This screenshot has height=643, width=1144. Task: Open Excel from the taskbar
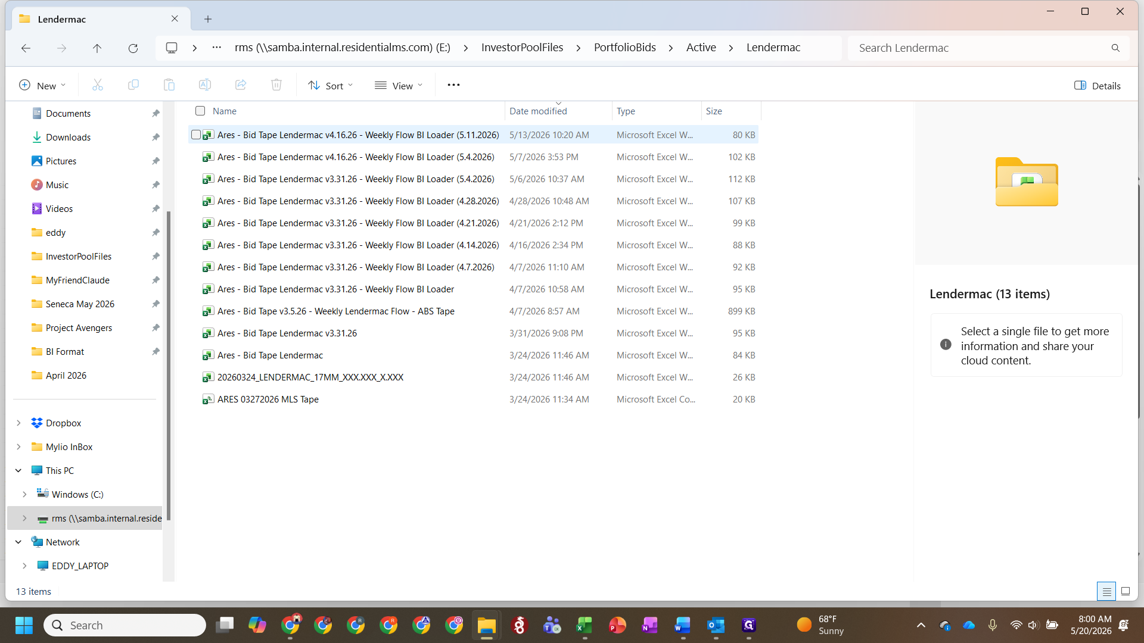point(585,625)
